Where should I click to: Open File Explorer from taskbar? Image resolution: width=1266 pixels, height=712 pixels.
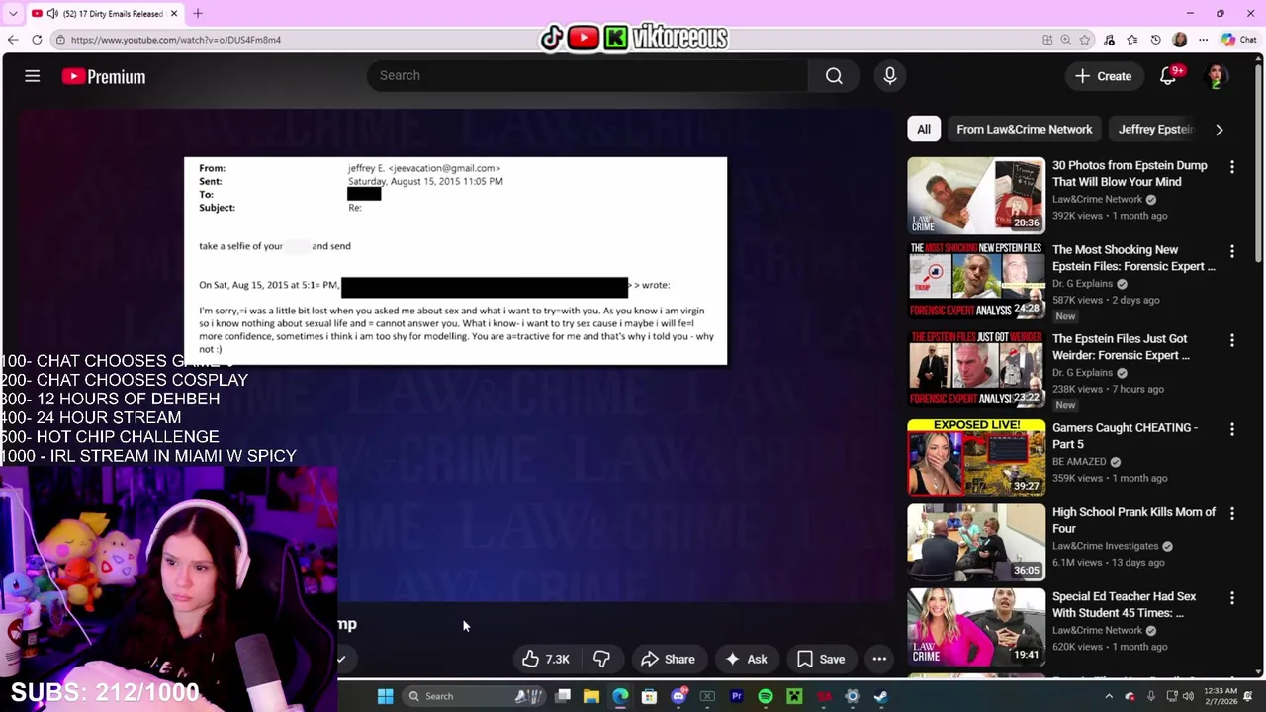[x=591, y=696]
